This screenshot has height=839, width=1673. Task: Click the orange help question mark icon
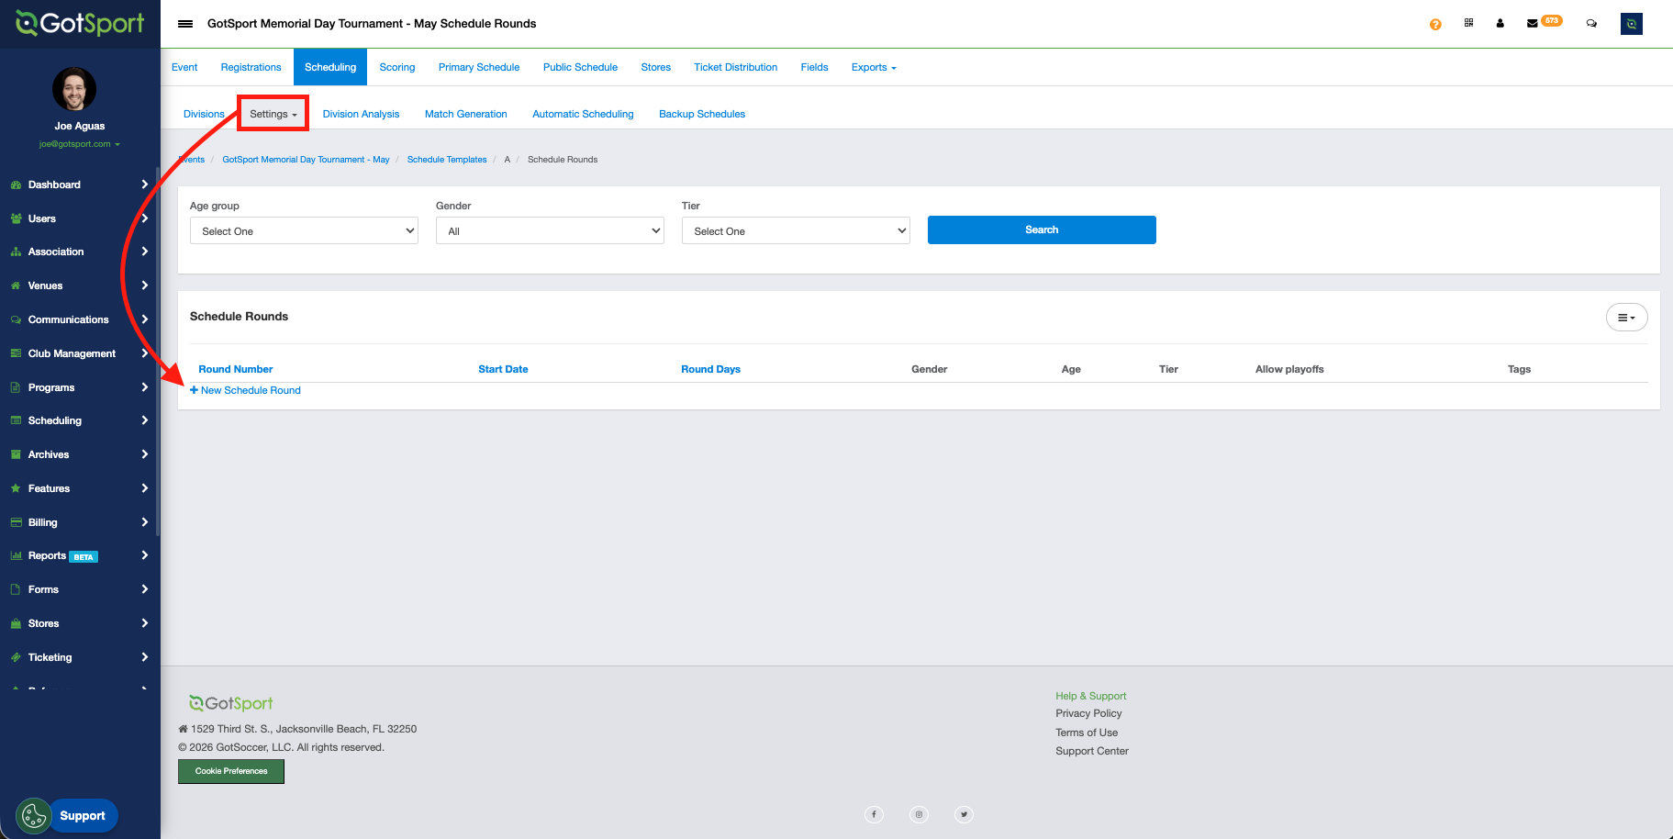click(x=1435, y=25)
